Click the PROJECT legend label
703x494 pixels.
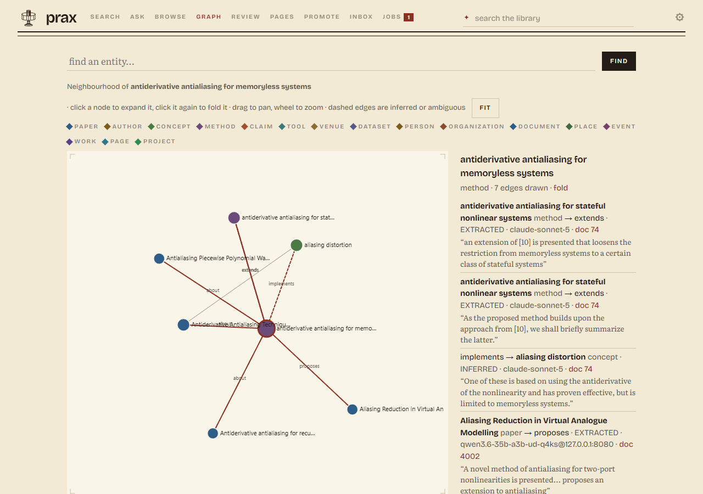[x=159, y=142]
